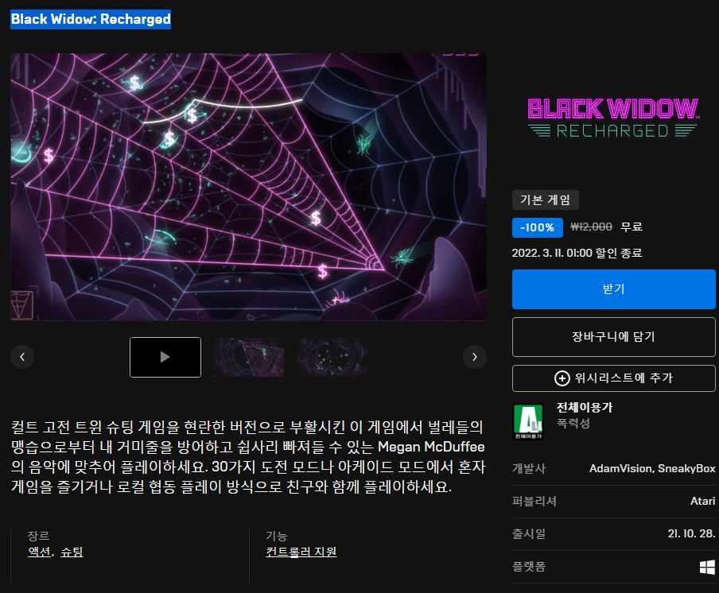Click the 기본 게임 label tag
The height and width of the screenshot is (593, 719).
pyautogui.click(x=545, y=200)
